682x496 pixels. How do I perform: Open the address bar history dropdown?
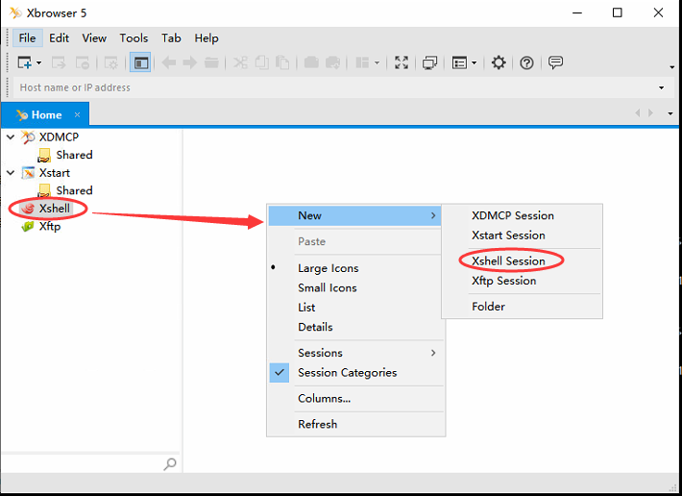point(661,87)
